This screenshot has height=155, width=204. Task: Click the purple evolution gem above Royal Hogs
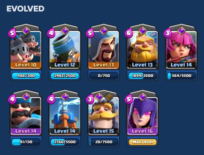pos(26,31)
